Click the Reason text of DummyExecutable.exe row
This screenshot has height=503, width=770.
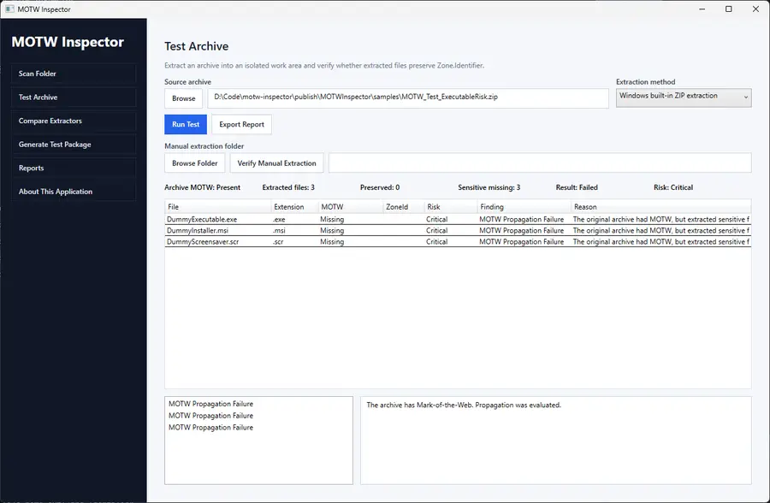click(661, 220)
